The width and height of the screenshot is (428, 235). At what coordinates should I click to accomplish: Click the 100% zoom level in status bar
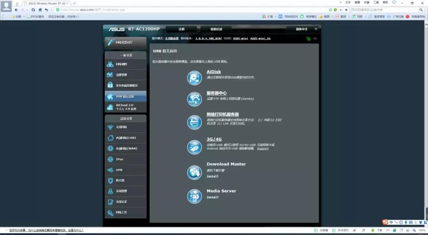422,230
